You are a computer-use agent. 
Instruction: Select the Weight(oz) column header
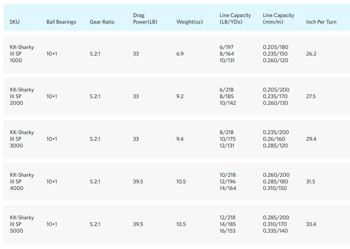pyautogui.click(x=190, y=22)
